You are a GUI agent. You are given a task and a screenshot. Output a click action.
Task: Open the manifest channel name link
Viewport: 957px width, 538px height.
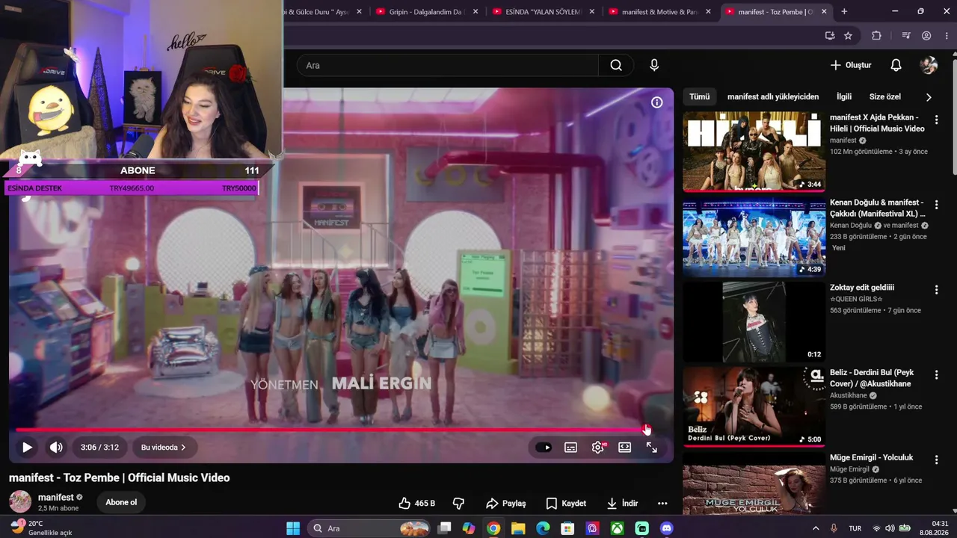pos(56,497)
